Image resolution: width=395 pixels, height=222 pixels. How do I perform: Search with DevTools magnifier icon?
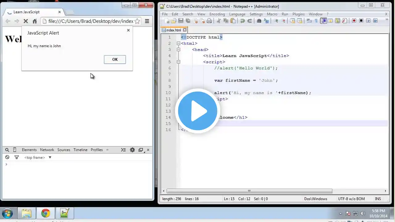click(x=7, y=150)
